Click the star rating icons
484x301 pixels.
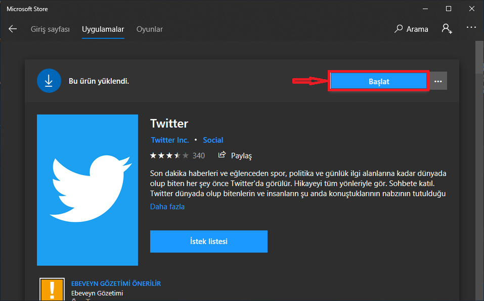tap(169, 155)
